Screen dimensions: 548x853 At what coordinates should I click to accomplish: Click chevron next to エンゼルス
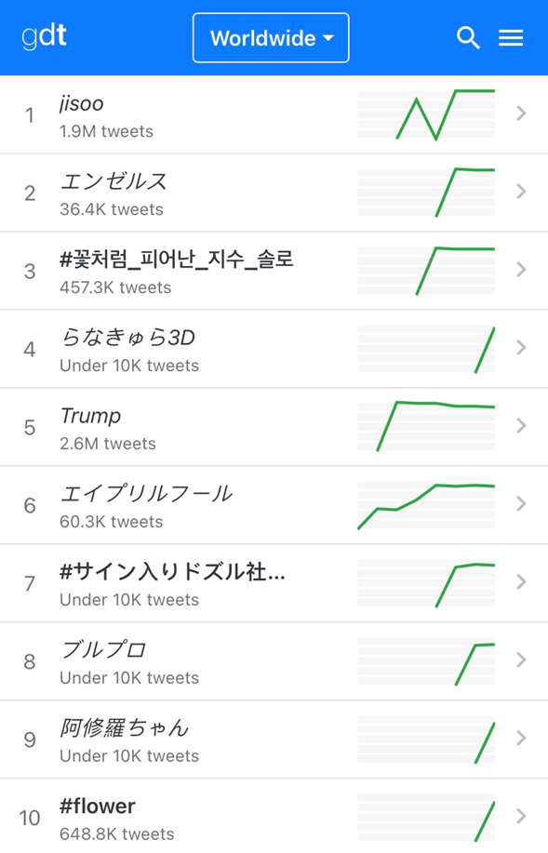pos(521,192)
